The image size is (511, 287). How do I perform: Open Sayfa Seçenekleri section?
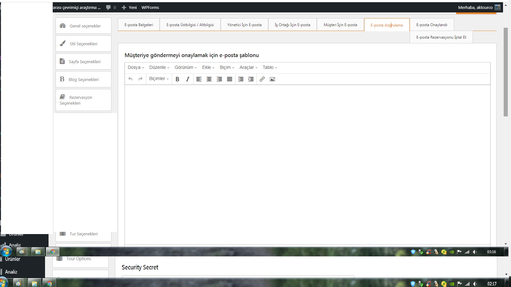pos(83,62)
